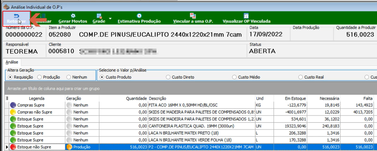Click green legend icon of SKIDS 1,2 row
The height and width of the screenshot is (151, 377).
(13, 119)
